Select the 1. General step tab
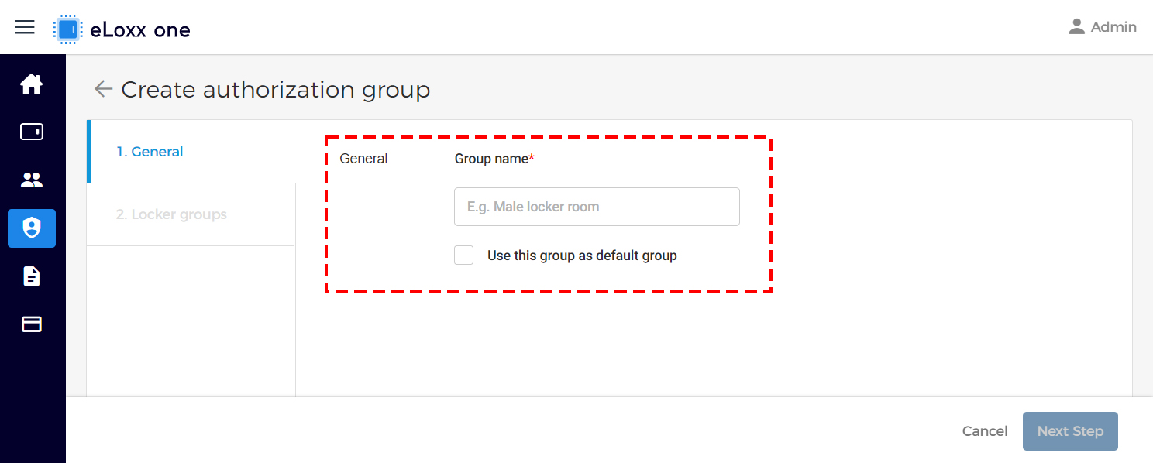This screenshot has height=463, width=1153. click(x=191, y=152)
